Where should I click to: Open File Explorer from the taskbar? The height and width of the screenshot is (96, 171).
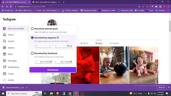(51, 94)
